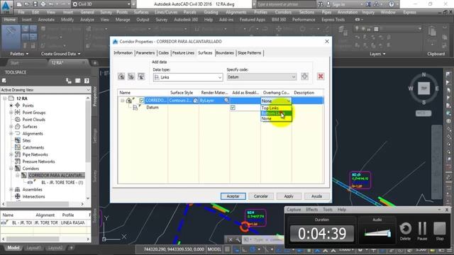
Task: Switch to the Information tab
Action: coord(123,53)
